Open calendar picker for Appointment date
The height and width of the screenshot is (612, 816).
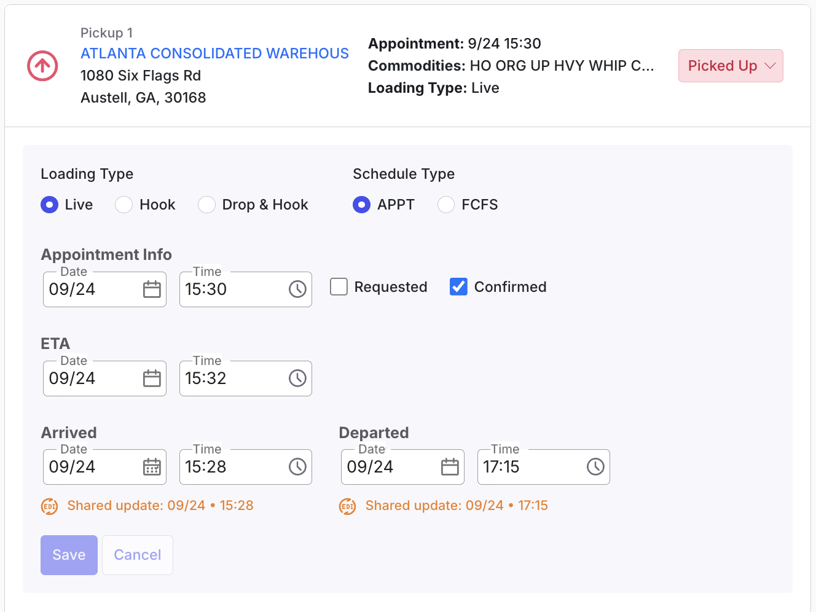coord(152,289)
